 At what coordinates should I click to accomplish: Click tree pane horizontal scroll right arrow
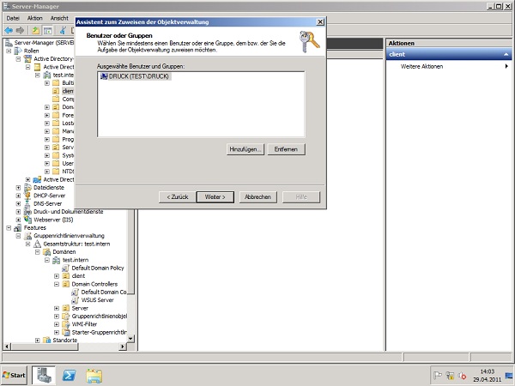(123, 347)
